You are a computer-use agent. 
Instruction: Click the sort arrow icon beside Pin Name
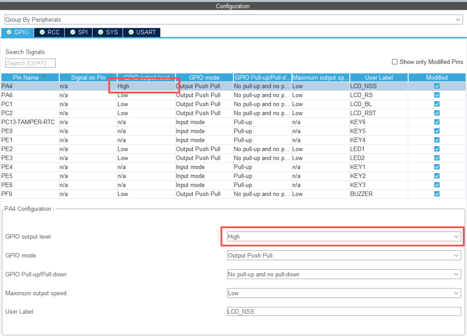point(44,77)
